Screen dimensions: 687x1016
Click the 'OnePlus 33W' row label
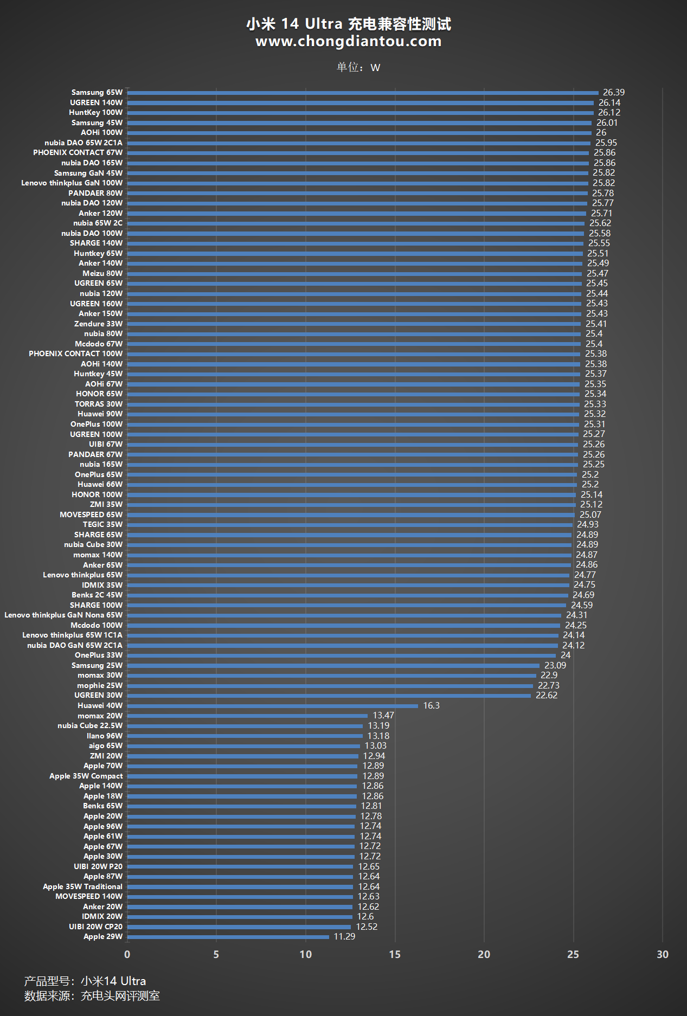99,655
